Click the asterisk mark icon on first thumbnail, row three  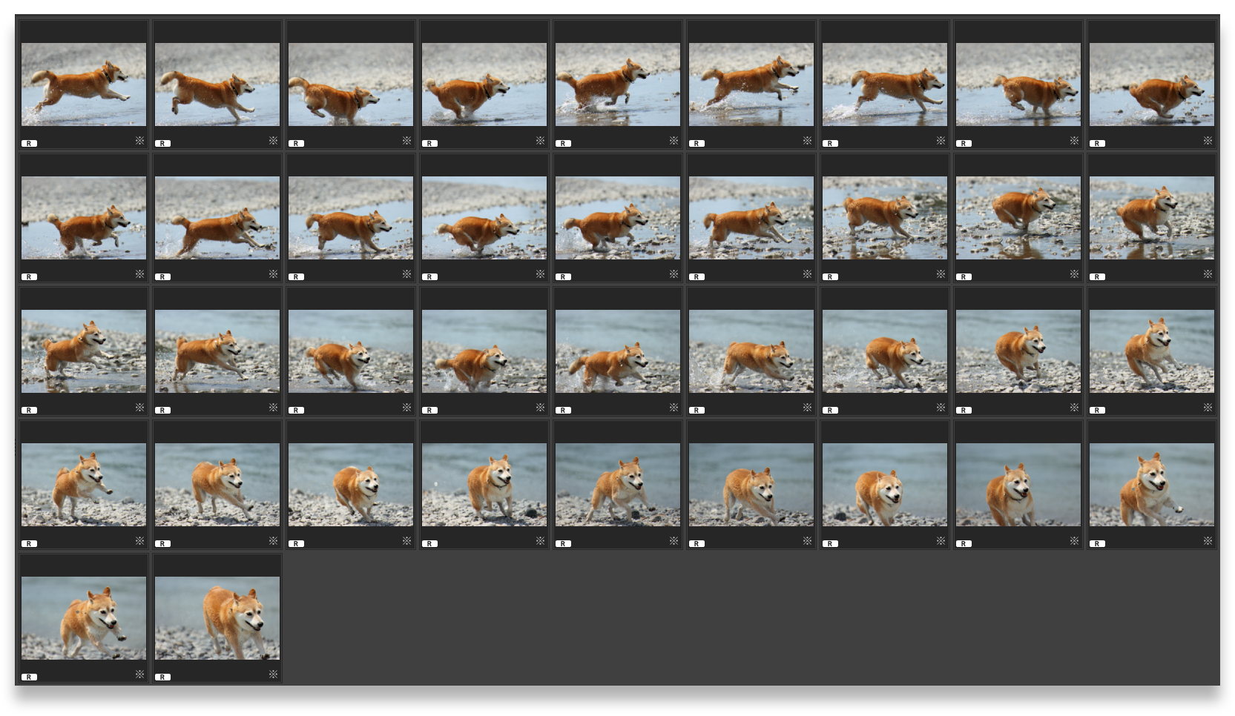coord(139,407)
